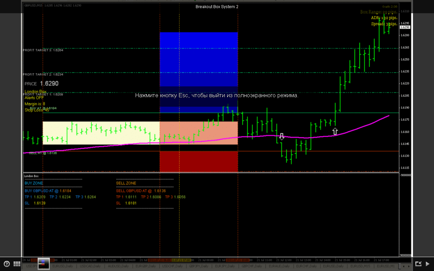The height and width of the screenshot is (271, 434).
Task: Click the fullscreen Esc exit hint message
Action: pyautogui.click(x=217, y=96)
